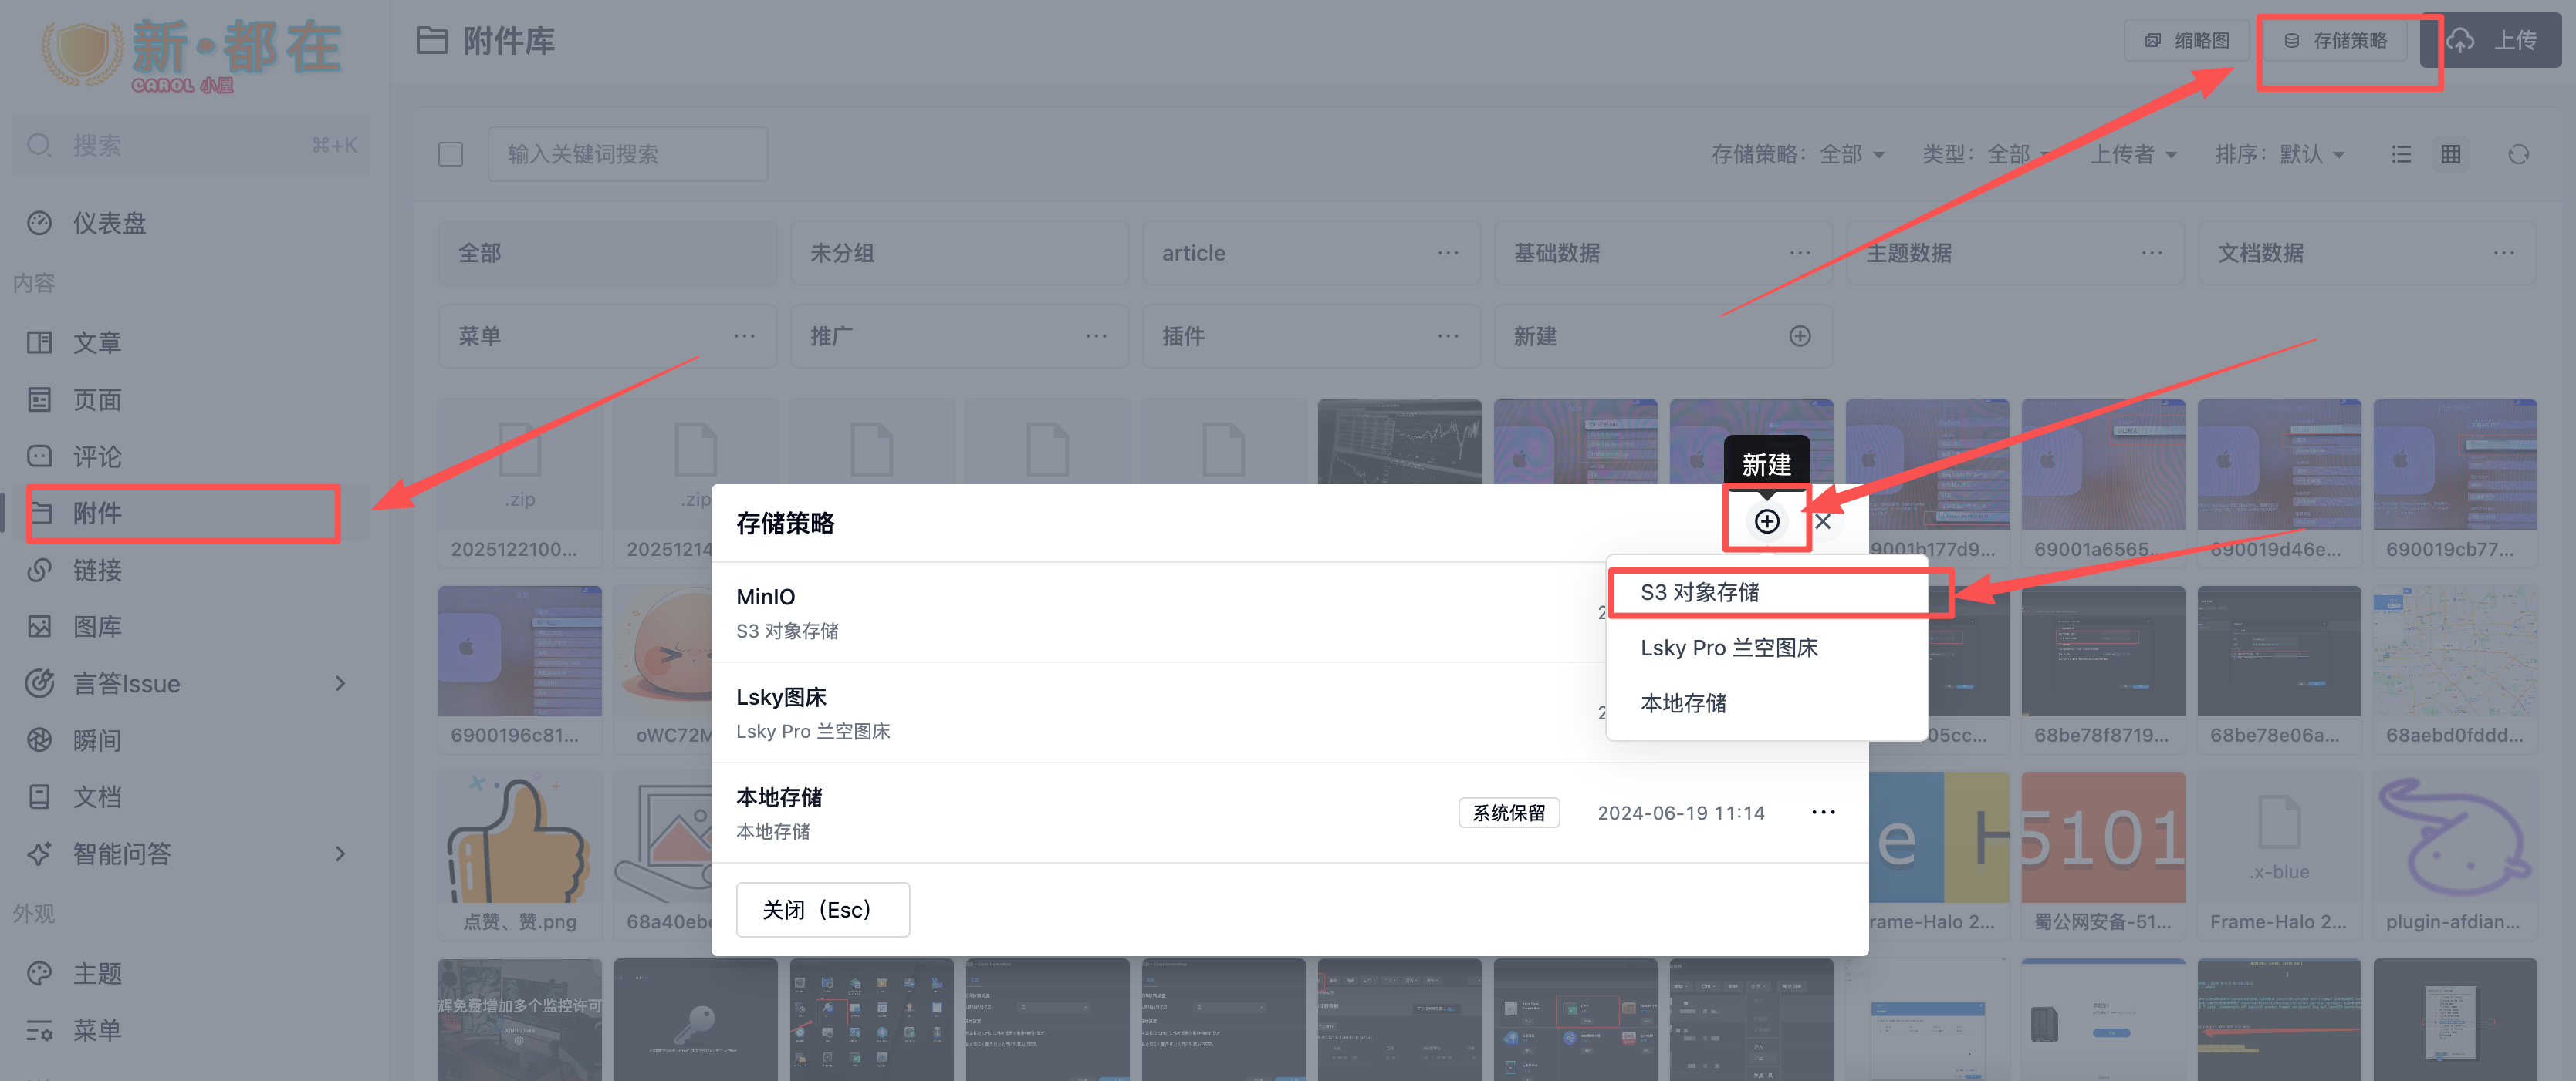Click the 关闭 (Esc) button
This screenshot has width=2576, height=1081.
(x=822, y=909)
